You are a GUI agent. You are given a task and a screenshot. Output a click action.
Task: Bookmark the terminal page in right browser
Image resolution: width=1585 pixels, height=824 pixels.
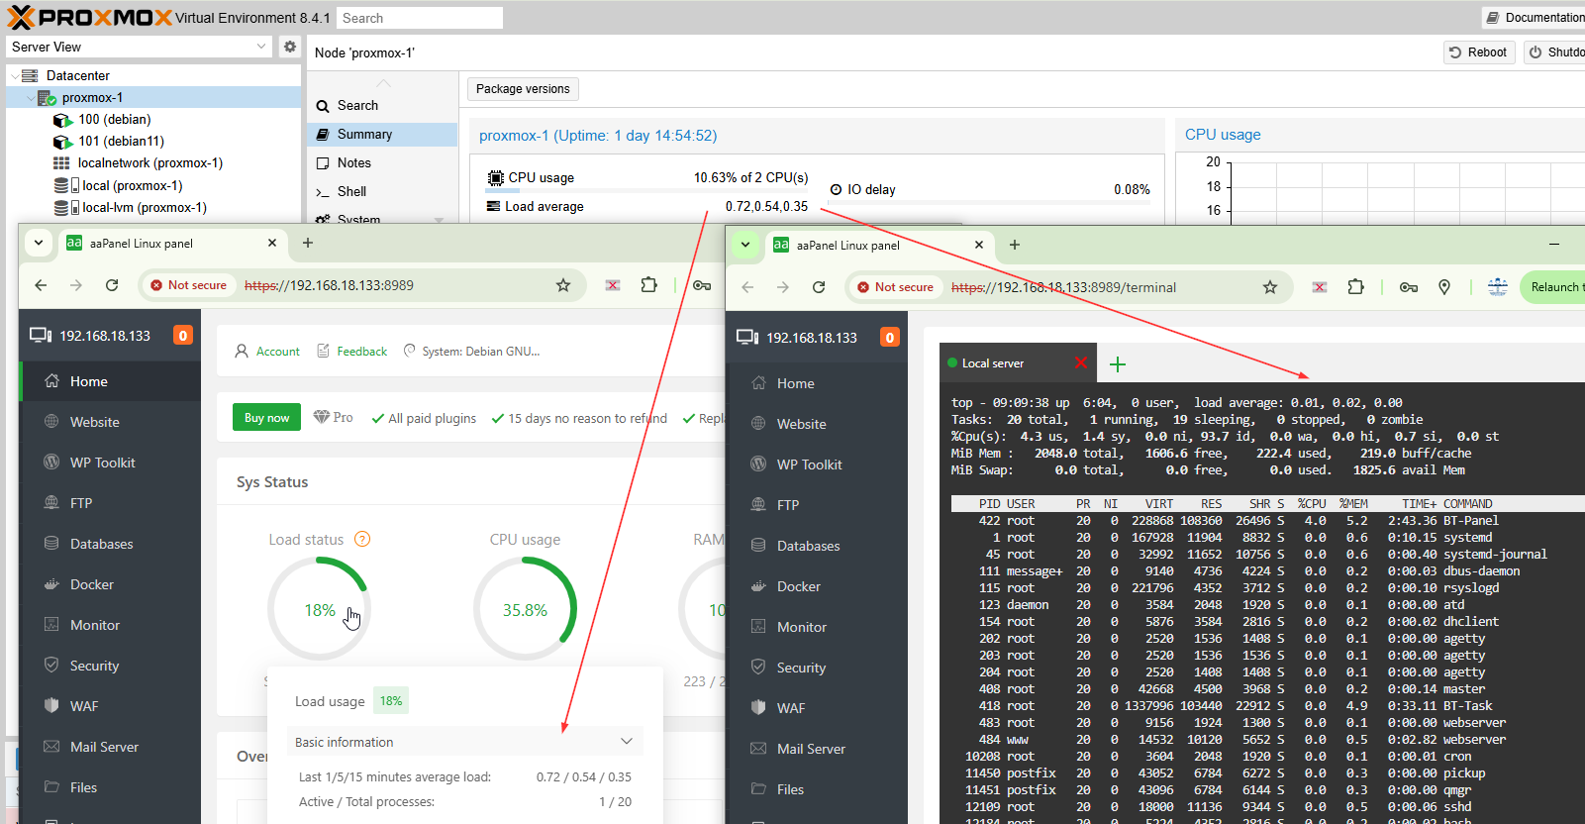pyautogui.click(x=1270, y=287)
